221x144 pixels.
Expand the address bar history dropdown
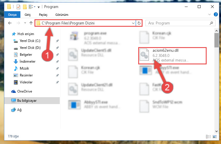[133, 23]
